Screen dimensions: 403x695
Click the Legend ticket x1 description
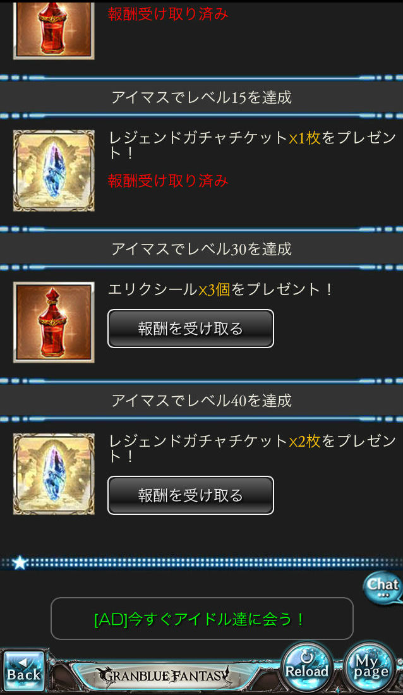click(252, 145)
